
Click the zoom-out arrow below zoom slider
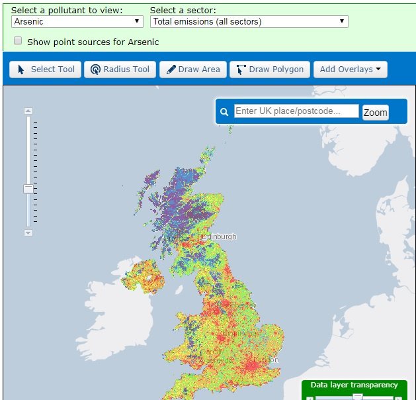28,233
